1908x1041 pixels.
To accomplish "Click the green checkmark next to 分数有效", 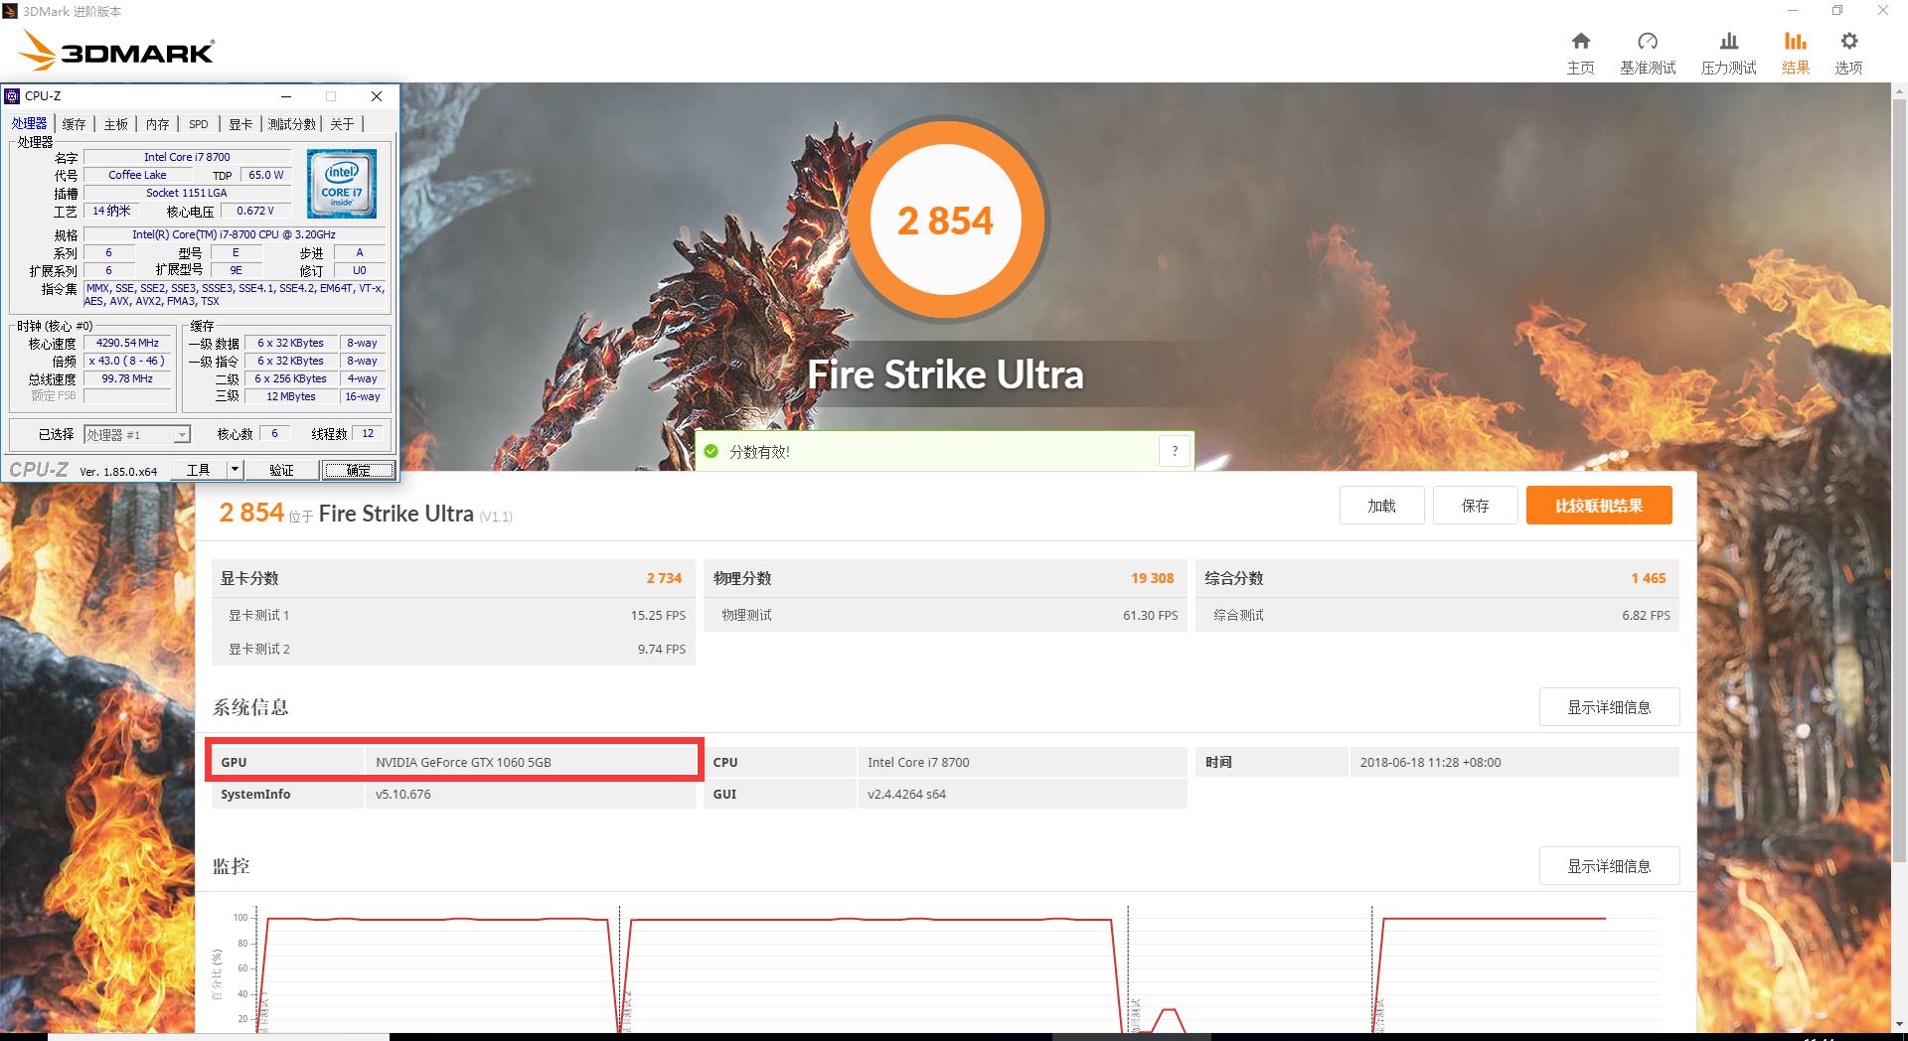I will click(711, 450).
